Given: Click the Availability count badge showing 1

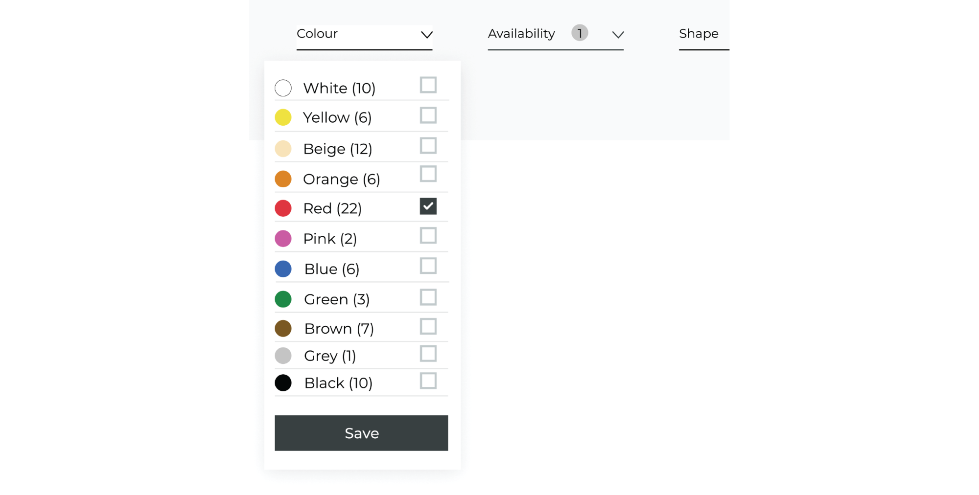Looking at the screenshot, I should click(x=580, y=33).
